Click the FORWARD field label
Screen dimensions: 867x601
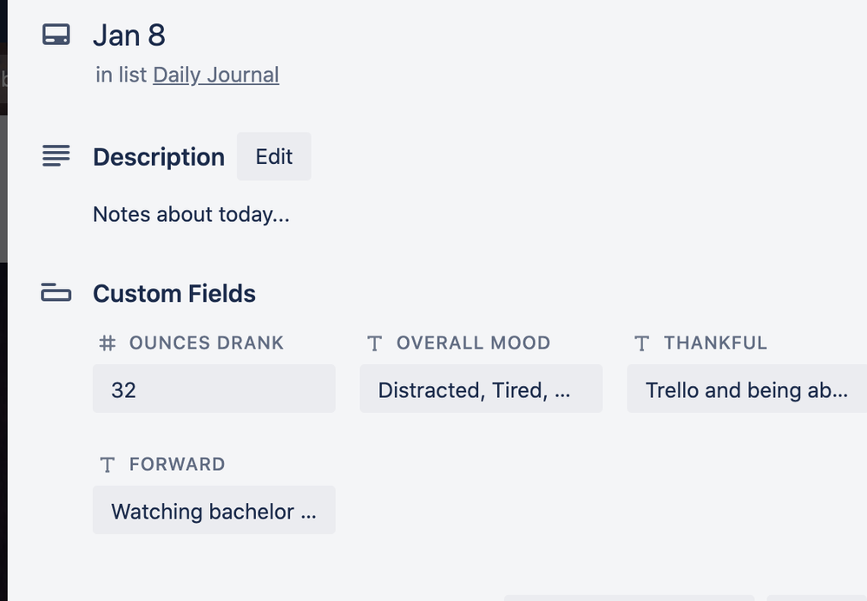click(x=177, y=465)
